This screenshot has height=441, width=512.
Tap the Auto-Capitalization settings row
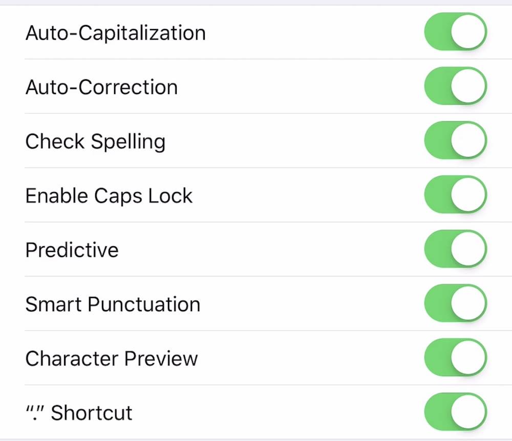pyautogui.click(x=256, y=32)
